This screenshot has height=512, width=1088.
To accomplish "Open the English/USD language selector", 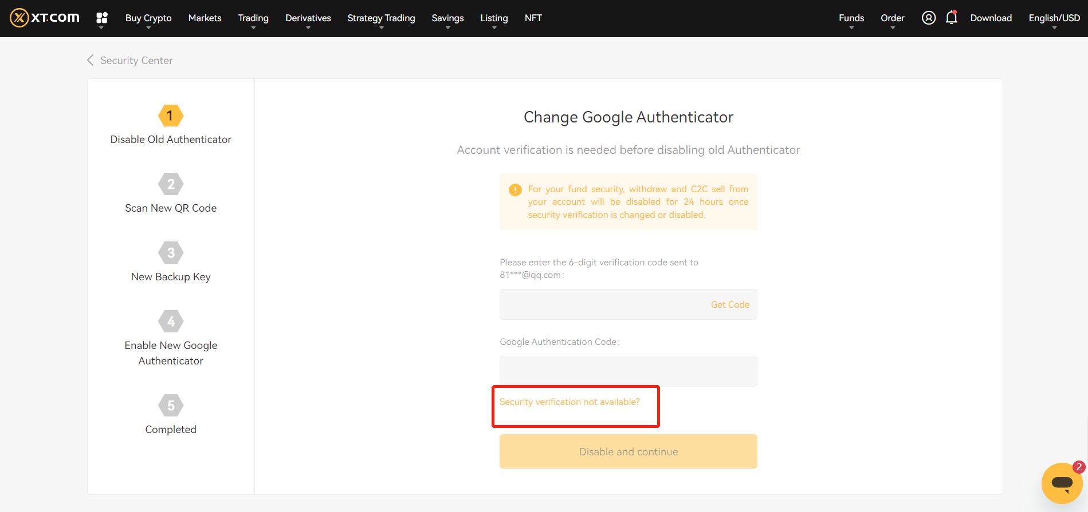I will pos(1054,18).
